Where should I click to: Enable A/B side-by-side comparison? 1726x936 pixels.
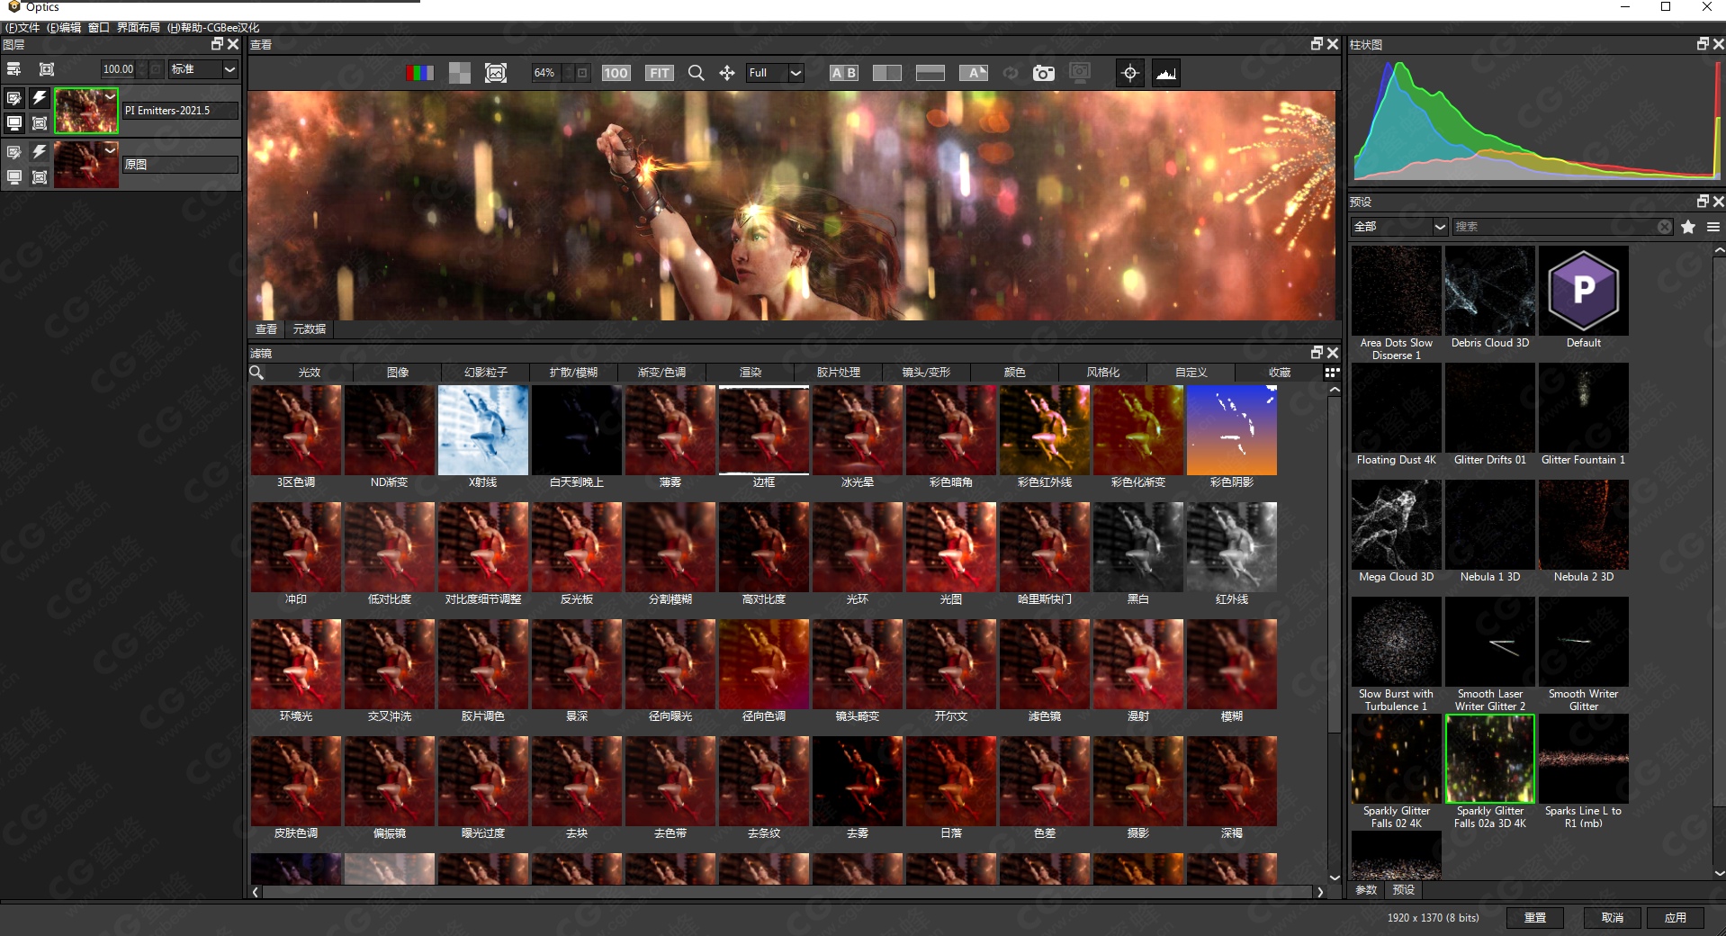click(843, 73)
